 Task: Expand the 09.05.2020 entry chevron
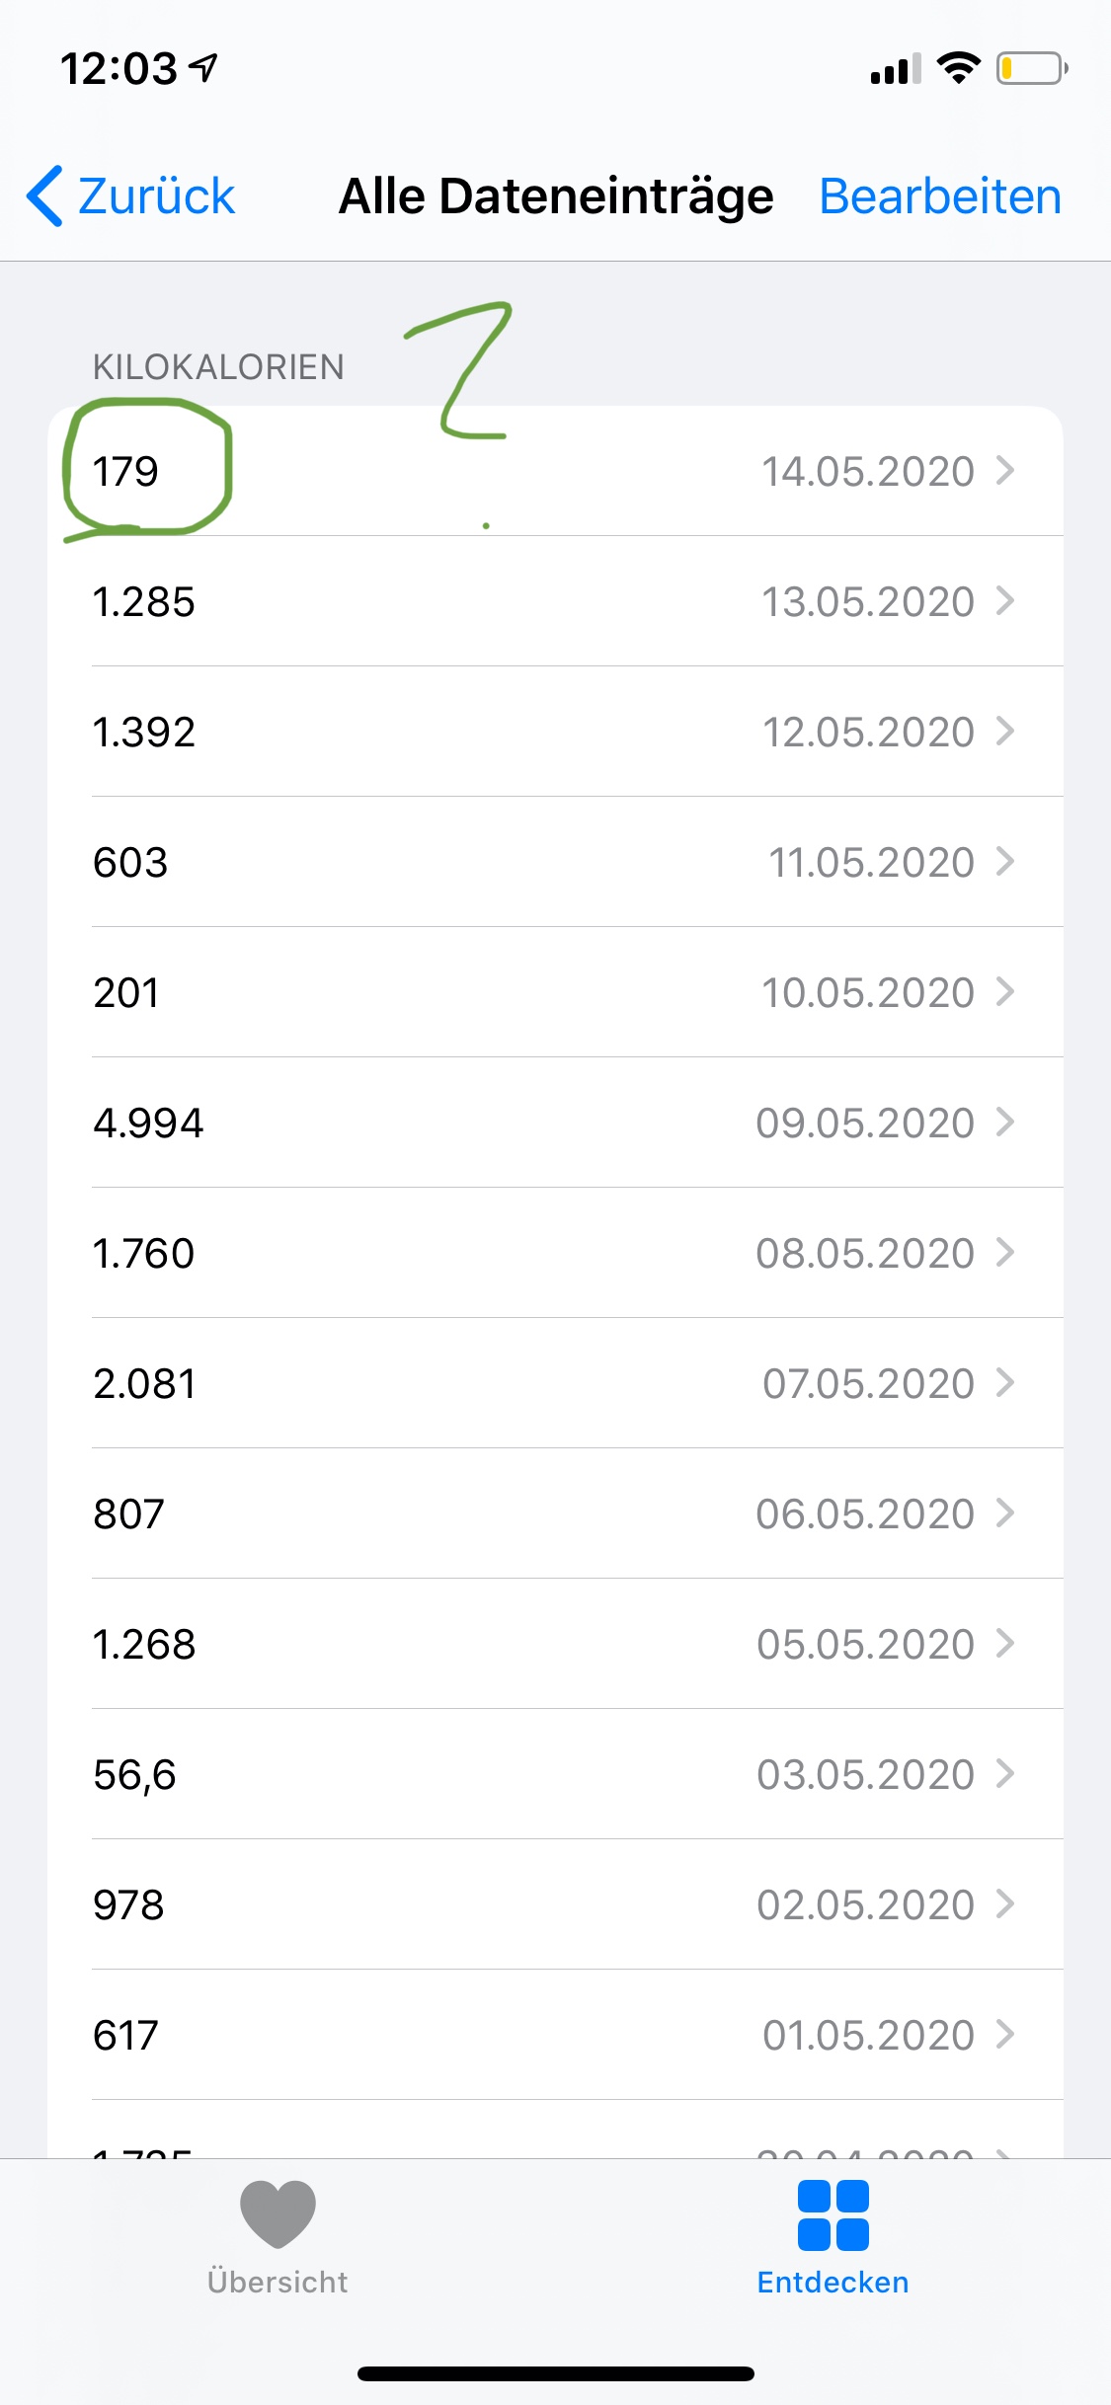[1005, 1123]
